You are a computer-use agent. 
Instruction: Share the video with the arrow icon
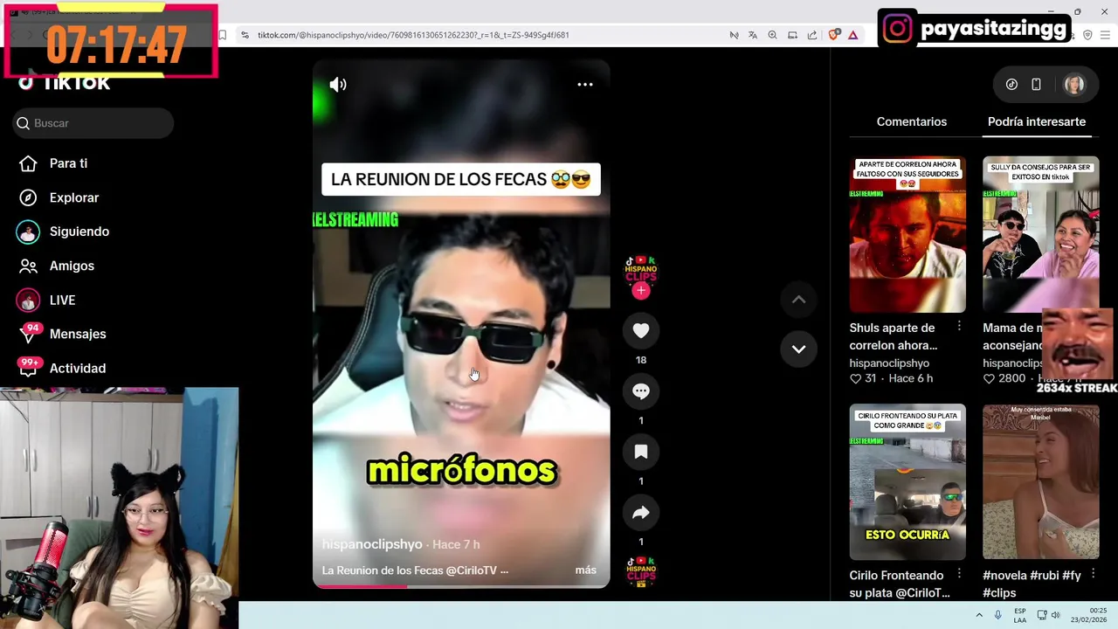[x=641, y=513]
